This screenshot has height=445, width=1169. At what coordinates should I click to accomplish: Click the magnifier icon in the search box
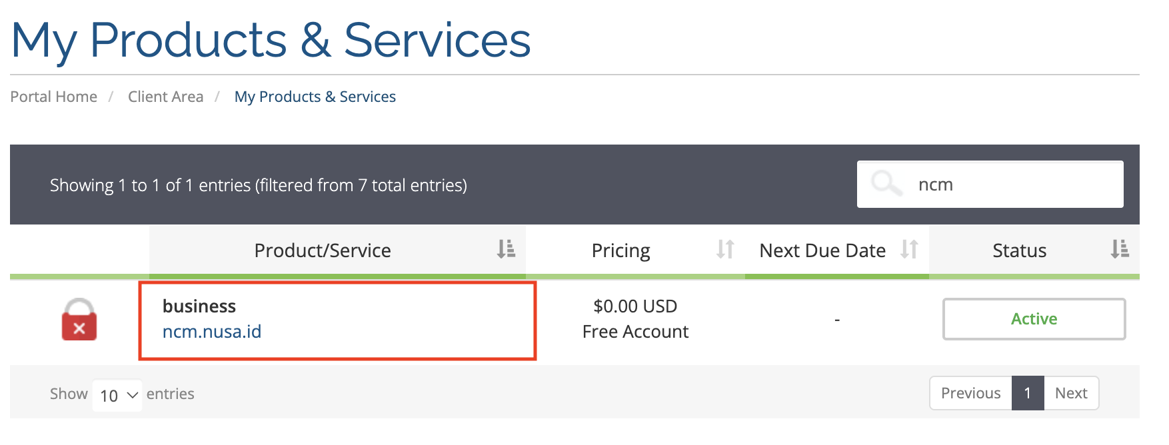click(x=886, y=183)
